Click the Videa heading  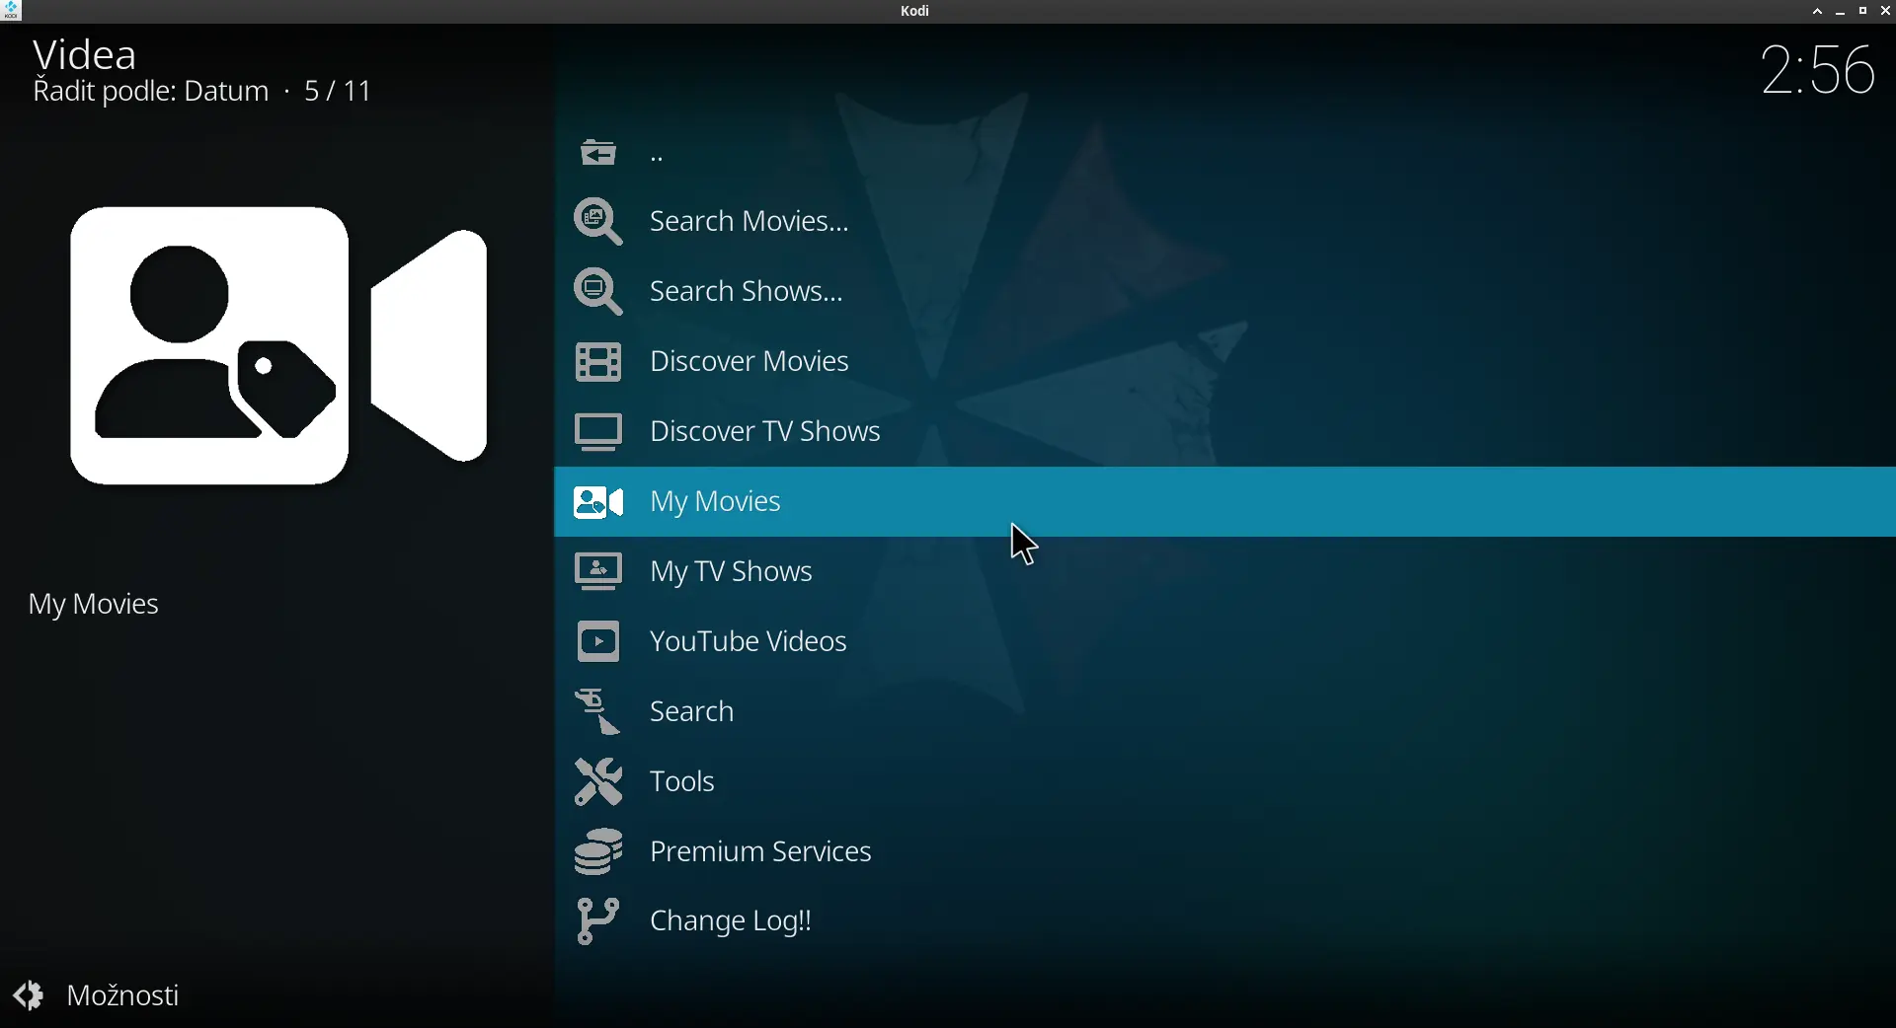click(x=85, y=55)
